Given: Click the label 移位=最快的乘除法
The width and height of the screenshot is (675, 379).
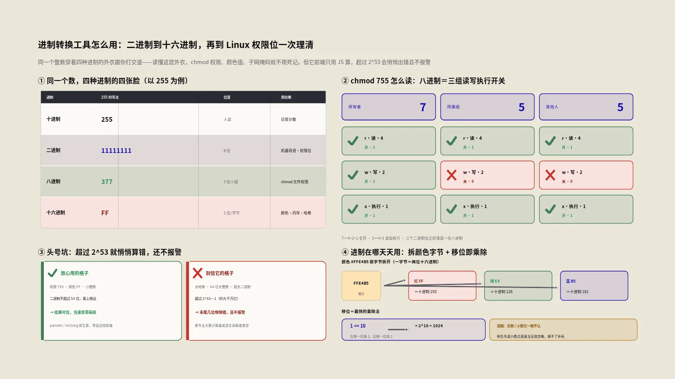Looking at the screenshot, I should tap(361, 312).
